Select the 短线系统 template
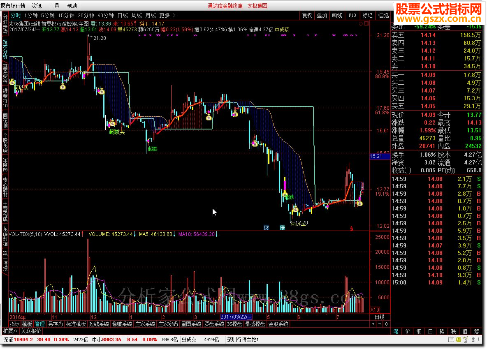This screenshot has width=487, height=349. click(x=99, y=324)
